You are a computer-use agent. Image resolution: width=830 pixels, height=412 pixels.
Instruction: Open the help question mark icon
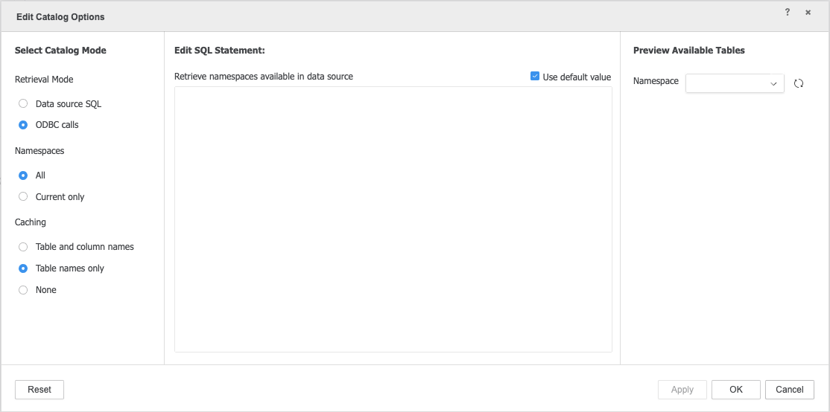tap(788, 12)
